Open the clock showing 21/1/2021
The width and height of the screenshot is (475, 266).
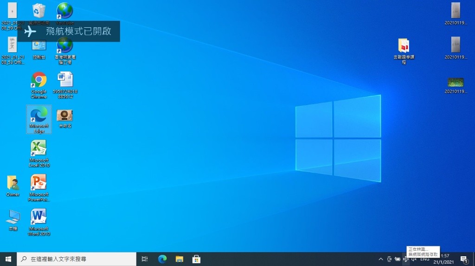click(444, 259)
